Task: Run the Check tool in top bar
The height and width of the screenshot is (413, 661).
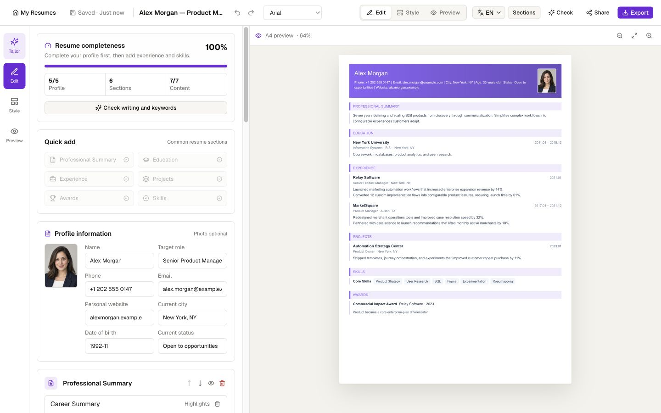Action: [x=560, y=13]
